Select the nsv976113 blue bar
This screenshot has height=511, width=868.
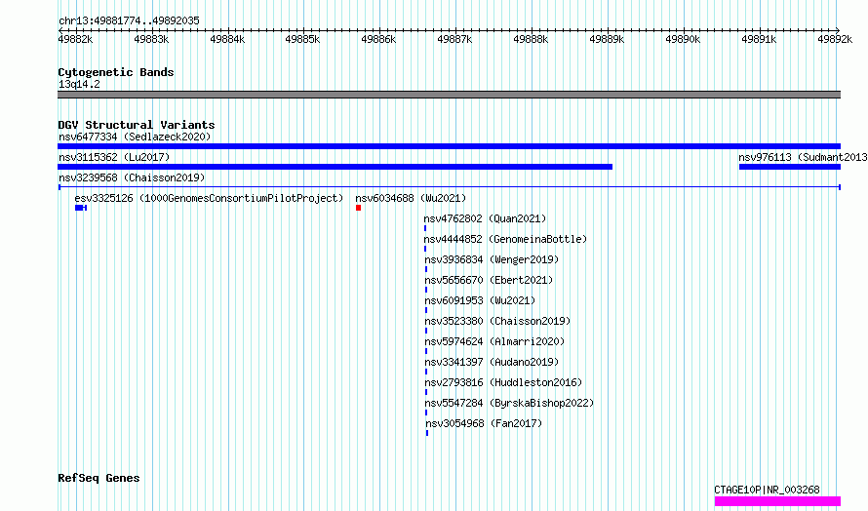pyautogui.click(x=790, y=167)
